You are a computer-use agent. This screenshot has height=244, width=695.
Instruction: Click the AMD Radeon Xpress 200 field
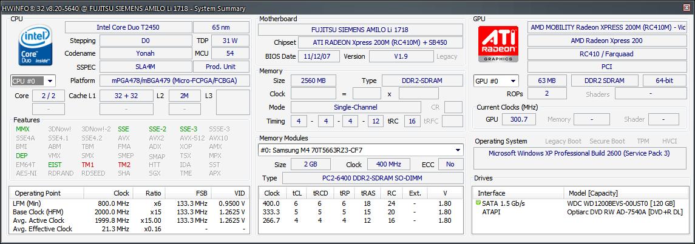click(x=607, y=41)
